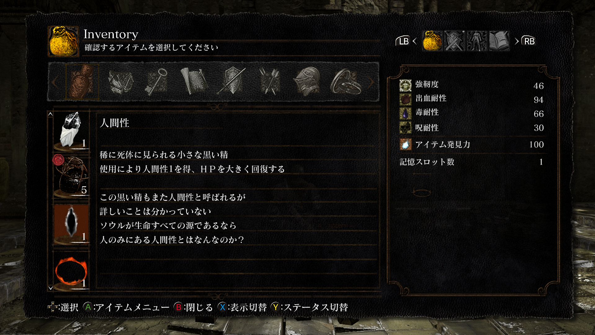Select the consumables pouch category icon
This screenshot has height=335, width=595.
coord(82,82)
